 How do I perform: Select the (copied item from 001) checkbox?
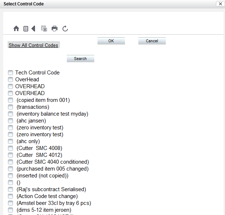tap(10, 100)
